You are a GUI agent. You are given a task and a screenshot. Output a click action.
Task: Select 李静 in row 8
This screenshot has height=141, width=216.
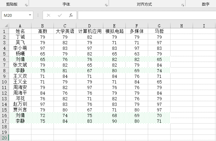point(20,71)
